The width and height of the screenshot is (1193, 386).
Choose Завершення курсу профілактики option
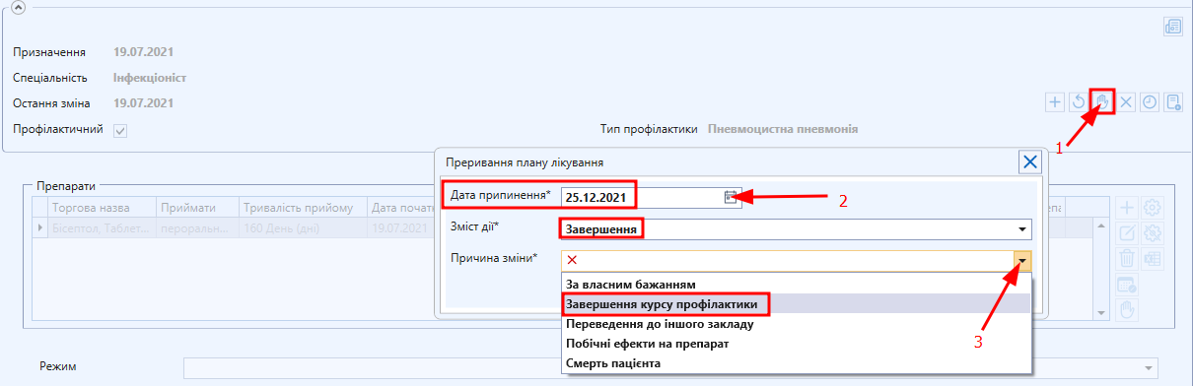[x=796, y=303]
